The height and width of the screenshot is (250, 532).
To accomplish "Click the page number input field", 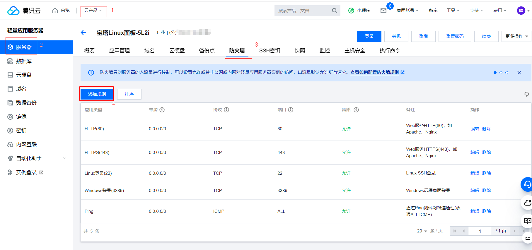I will pos(480,231).
